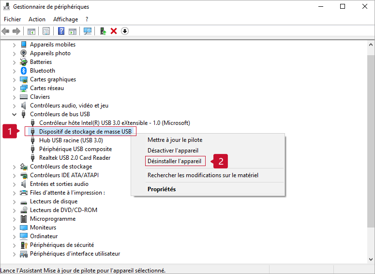
Task: Click the update driver toolbar icon with green arrow
Action: coord(103,31)
